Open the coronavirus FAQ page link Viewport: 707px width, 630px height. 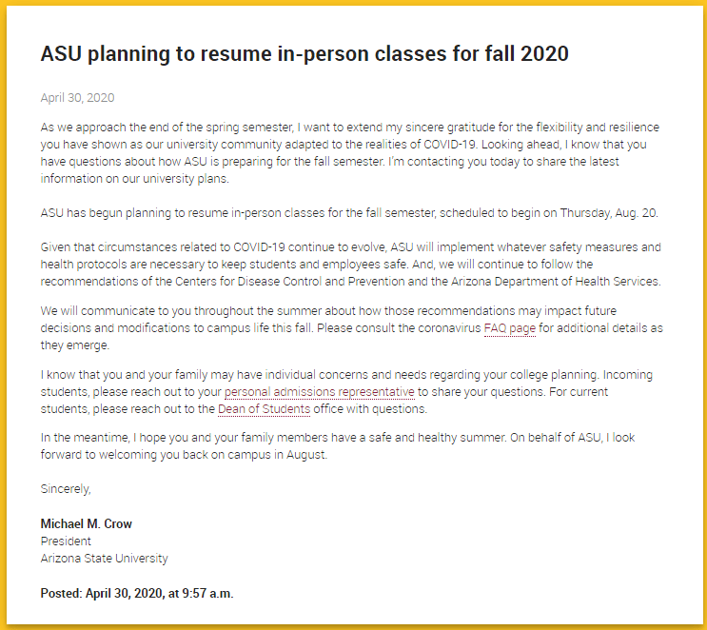511,327
